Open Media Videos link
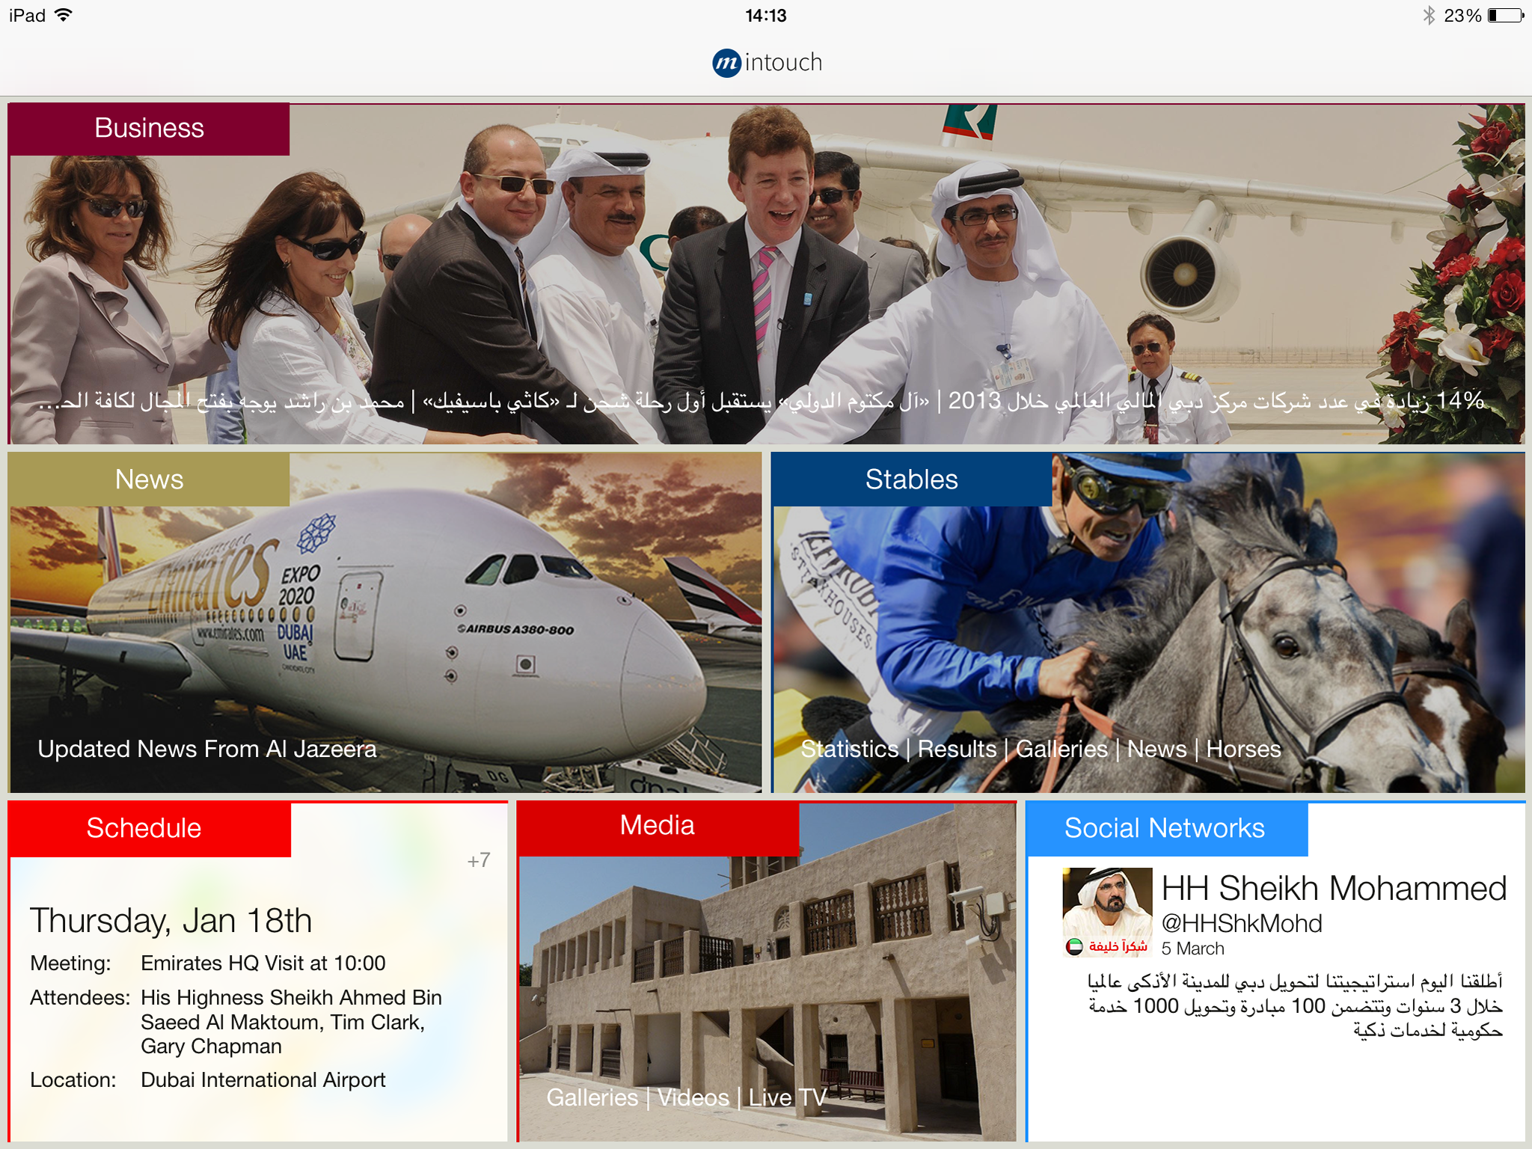 [693, 1097]
